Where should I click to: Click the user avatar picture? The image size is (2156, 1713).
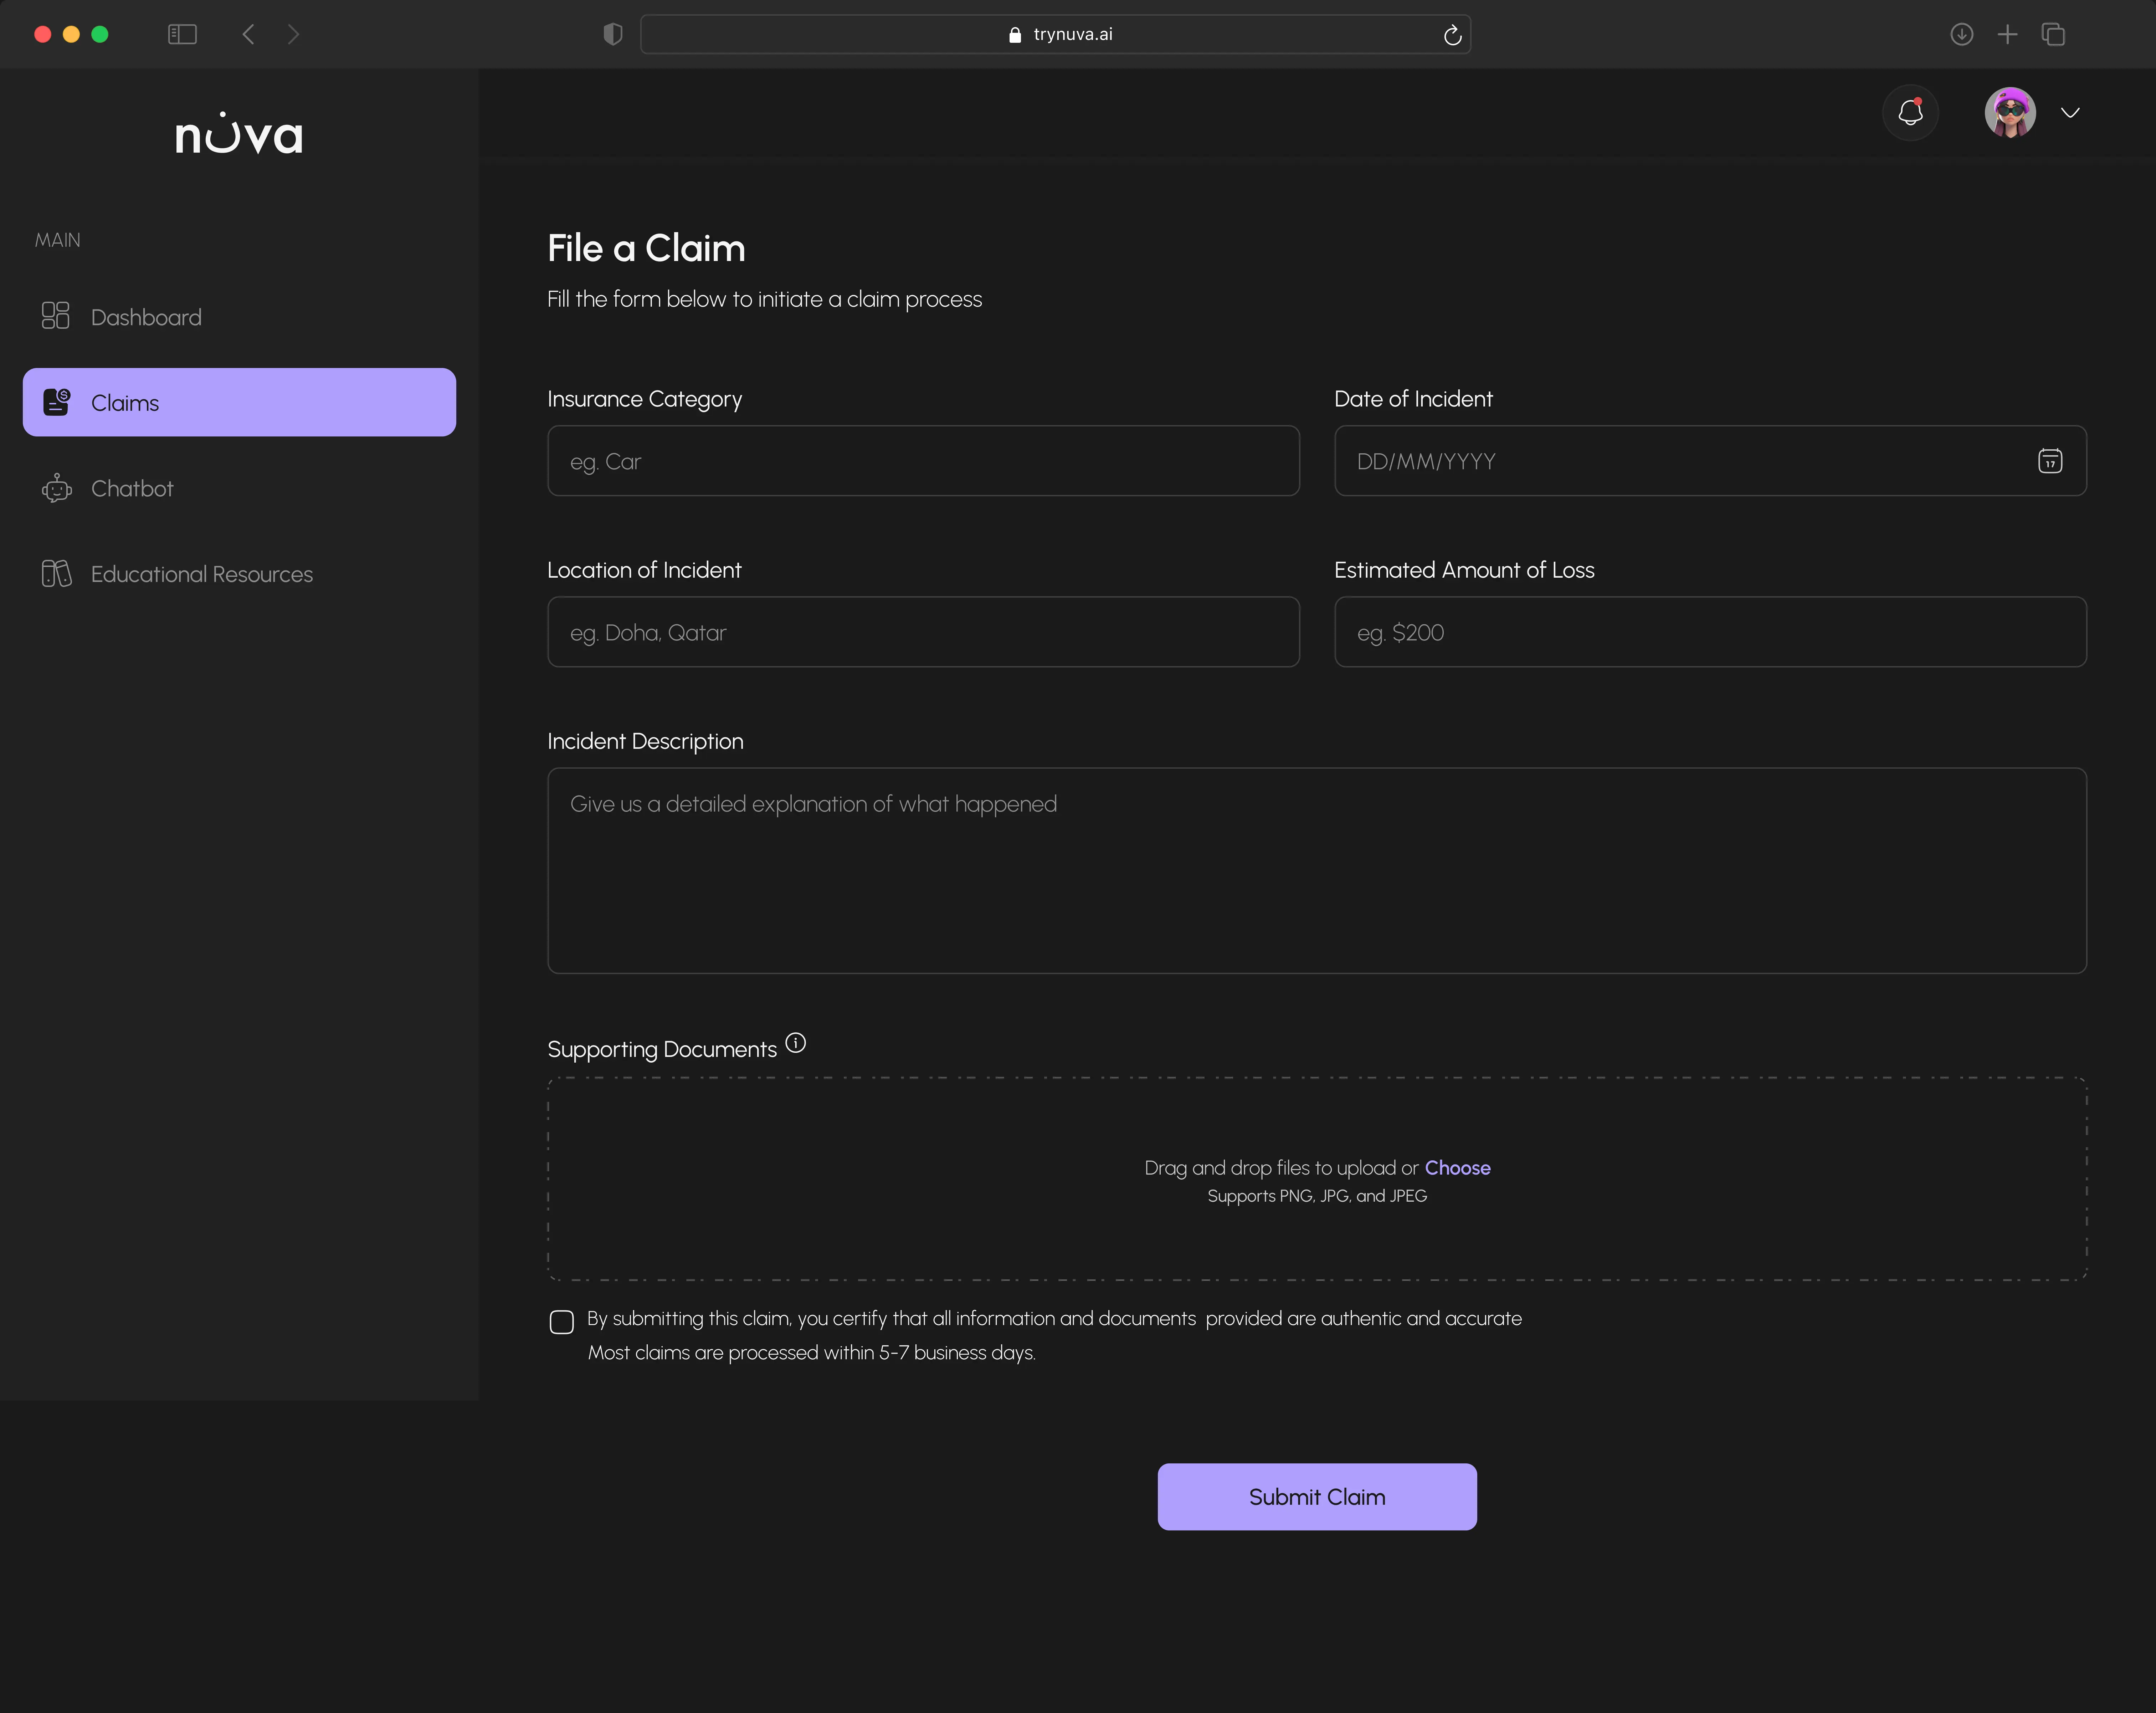2009,112
